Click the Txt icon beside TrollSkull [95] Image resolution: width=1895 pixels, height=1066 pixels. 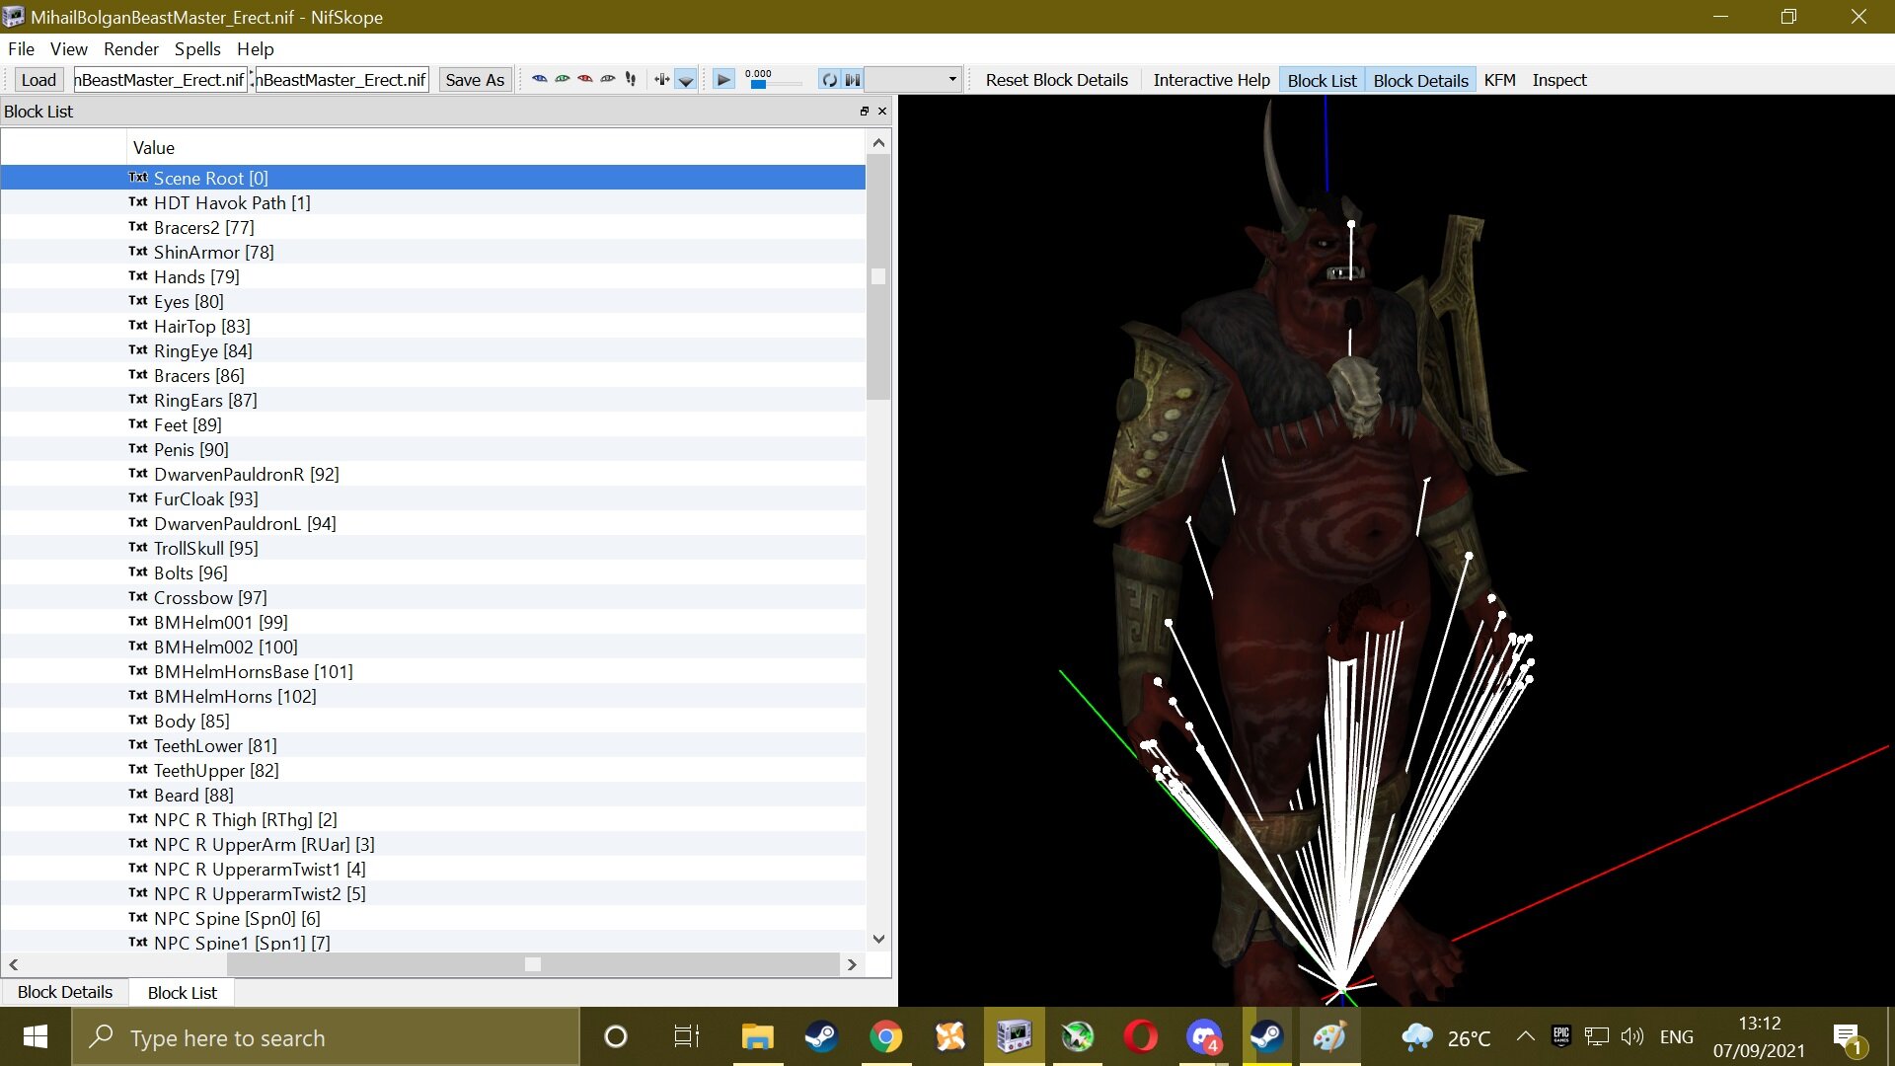click(138, 548)
